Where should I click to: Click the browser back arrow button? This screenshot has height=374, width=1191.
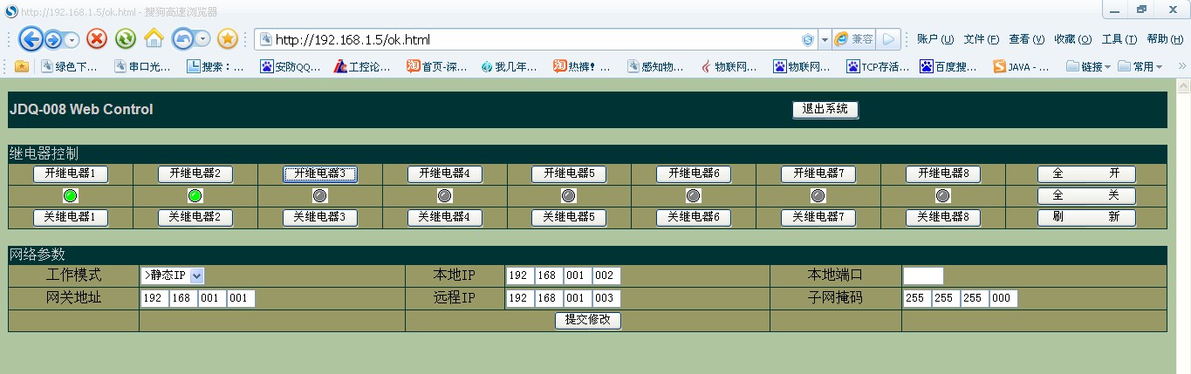[31, 39]
